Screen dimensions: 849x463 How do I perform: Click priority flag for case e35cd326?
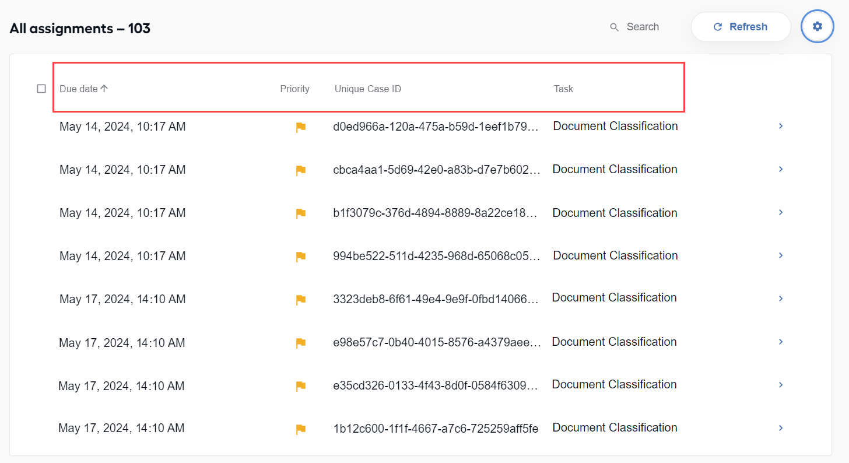301,386
